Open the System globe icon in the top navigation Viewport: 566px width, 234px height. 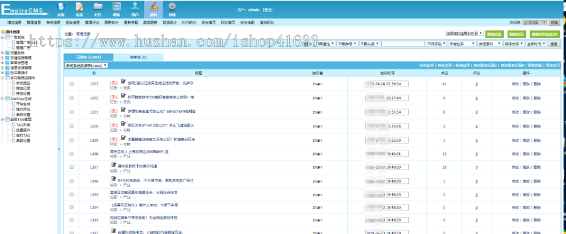pyautogui.click(x=61, y=7)
